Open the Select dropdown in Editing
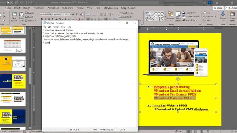The width and height of the screenshot is (237, 133). (x=208, y=20)
